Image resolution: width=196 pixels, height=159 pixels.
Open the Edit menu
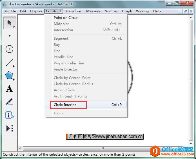click(23, 11)
